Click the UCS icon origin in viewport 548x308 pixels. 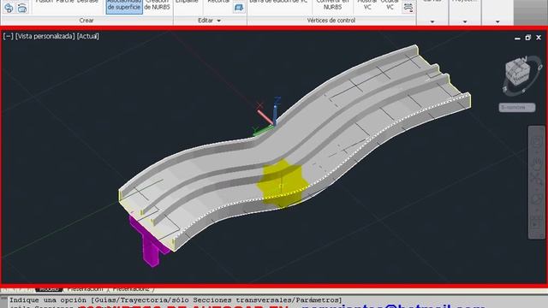pos(275,124)
